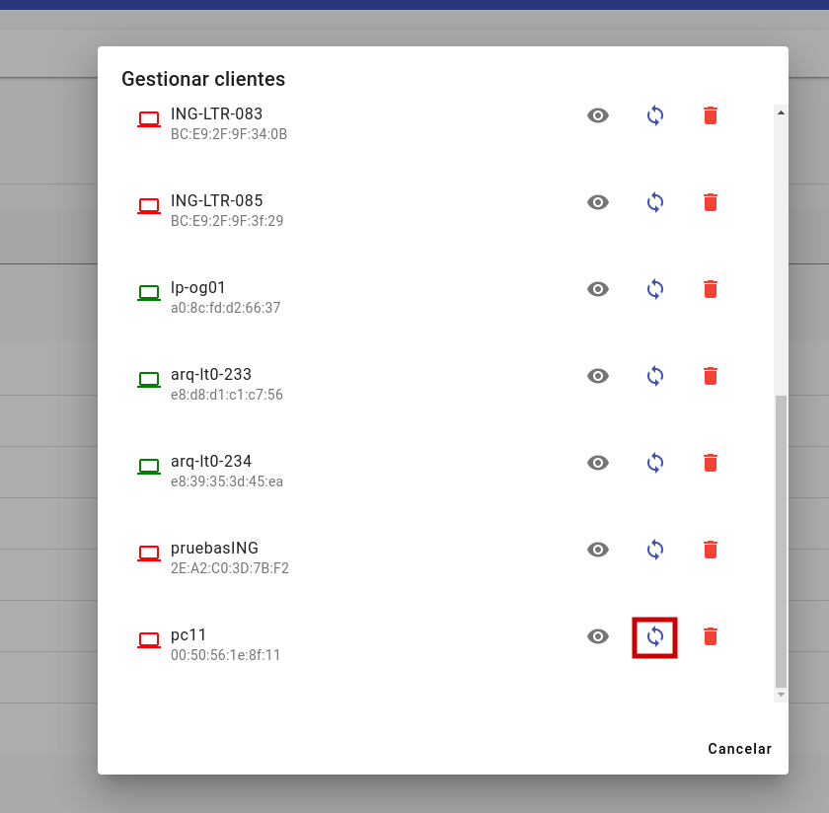829x813 pixels.
Task: Sync the pruebasING client
Action: pos(654,550)
